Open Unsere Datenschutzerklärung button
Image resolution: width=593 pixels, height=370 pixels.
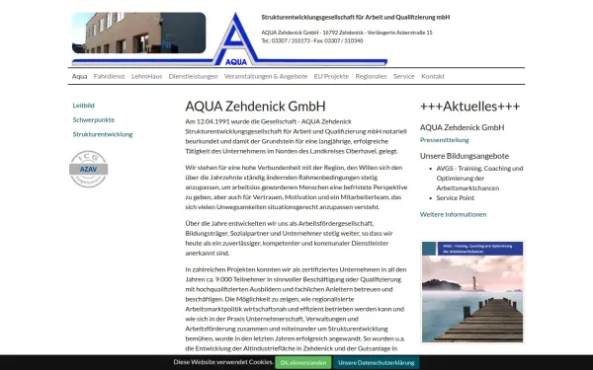(x=377, y=362)
